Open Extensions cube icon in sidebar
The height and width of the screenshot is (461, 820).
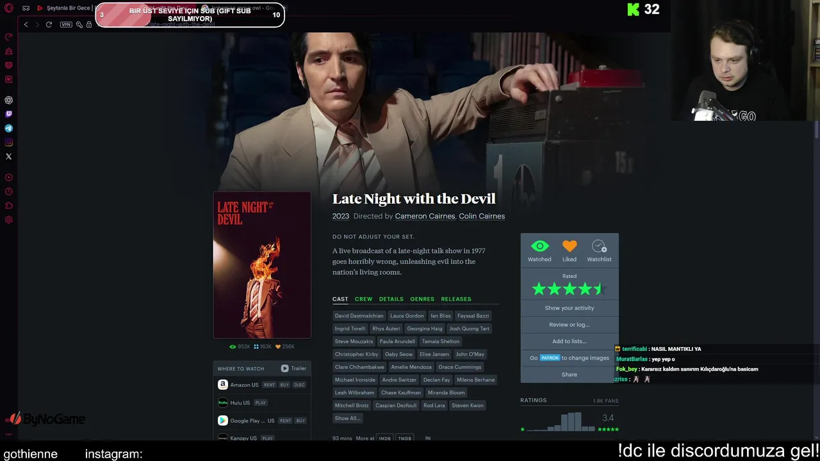(9, 206)
